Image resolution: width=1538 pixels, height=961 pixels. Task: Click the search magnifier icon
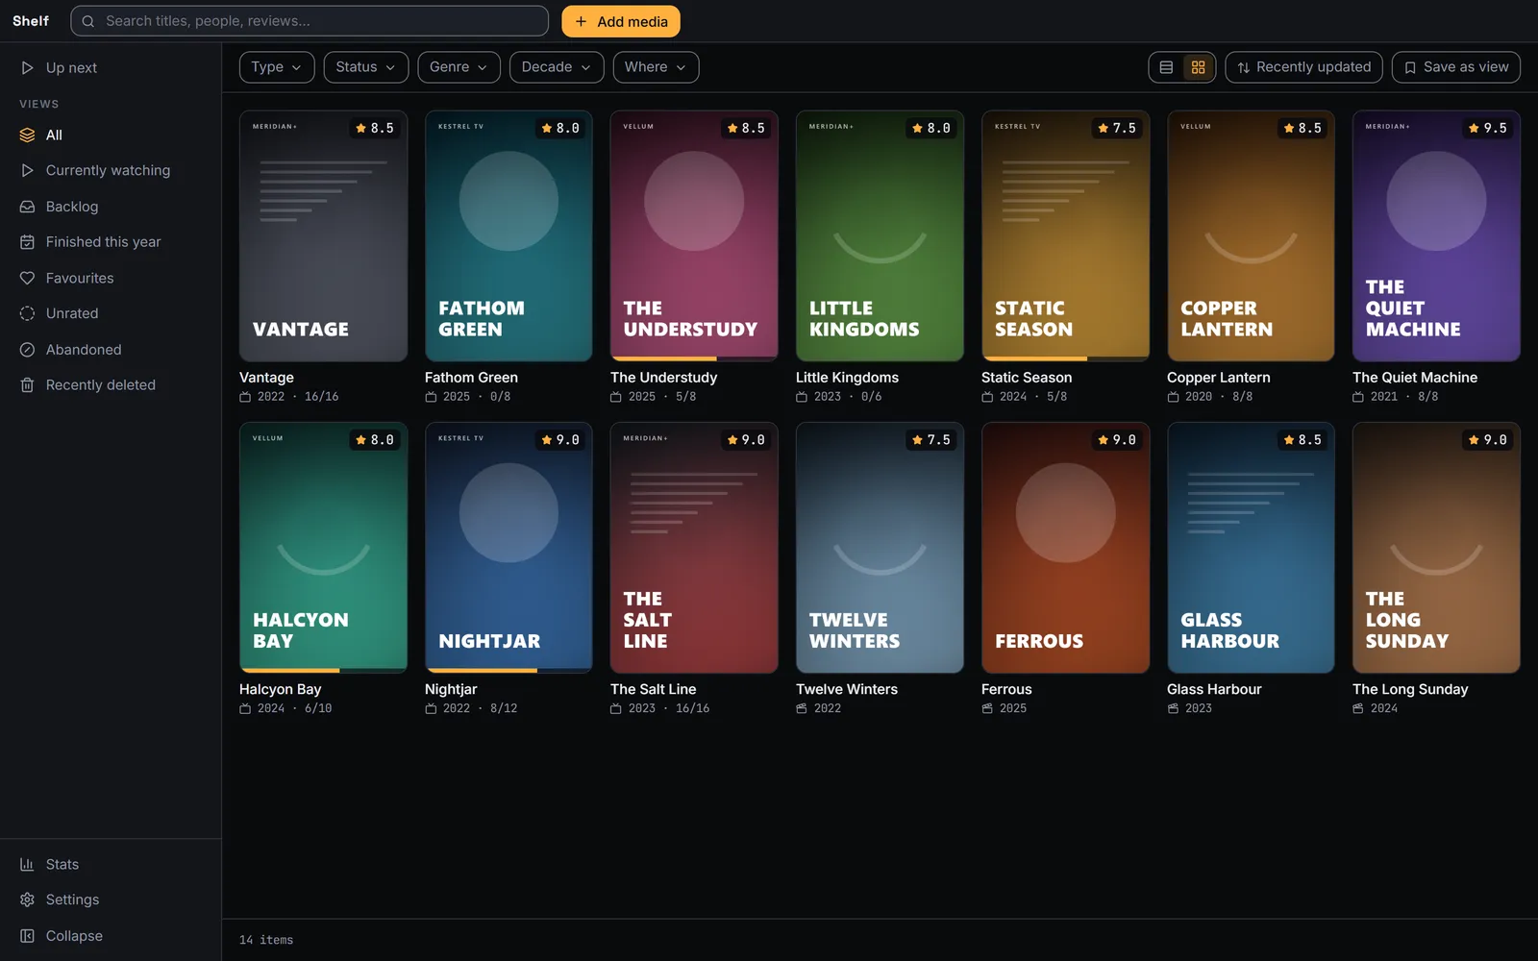click(87, 21)
